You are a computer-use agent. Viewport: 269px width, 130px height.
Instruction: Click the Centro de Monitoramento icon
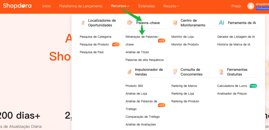point(175,23)
